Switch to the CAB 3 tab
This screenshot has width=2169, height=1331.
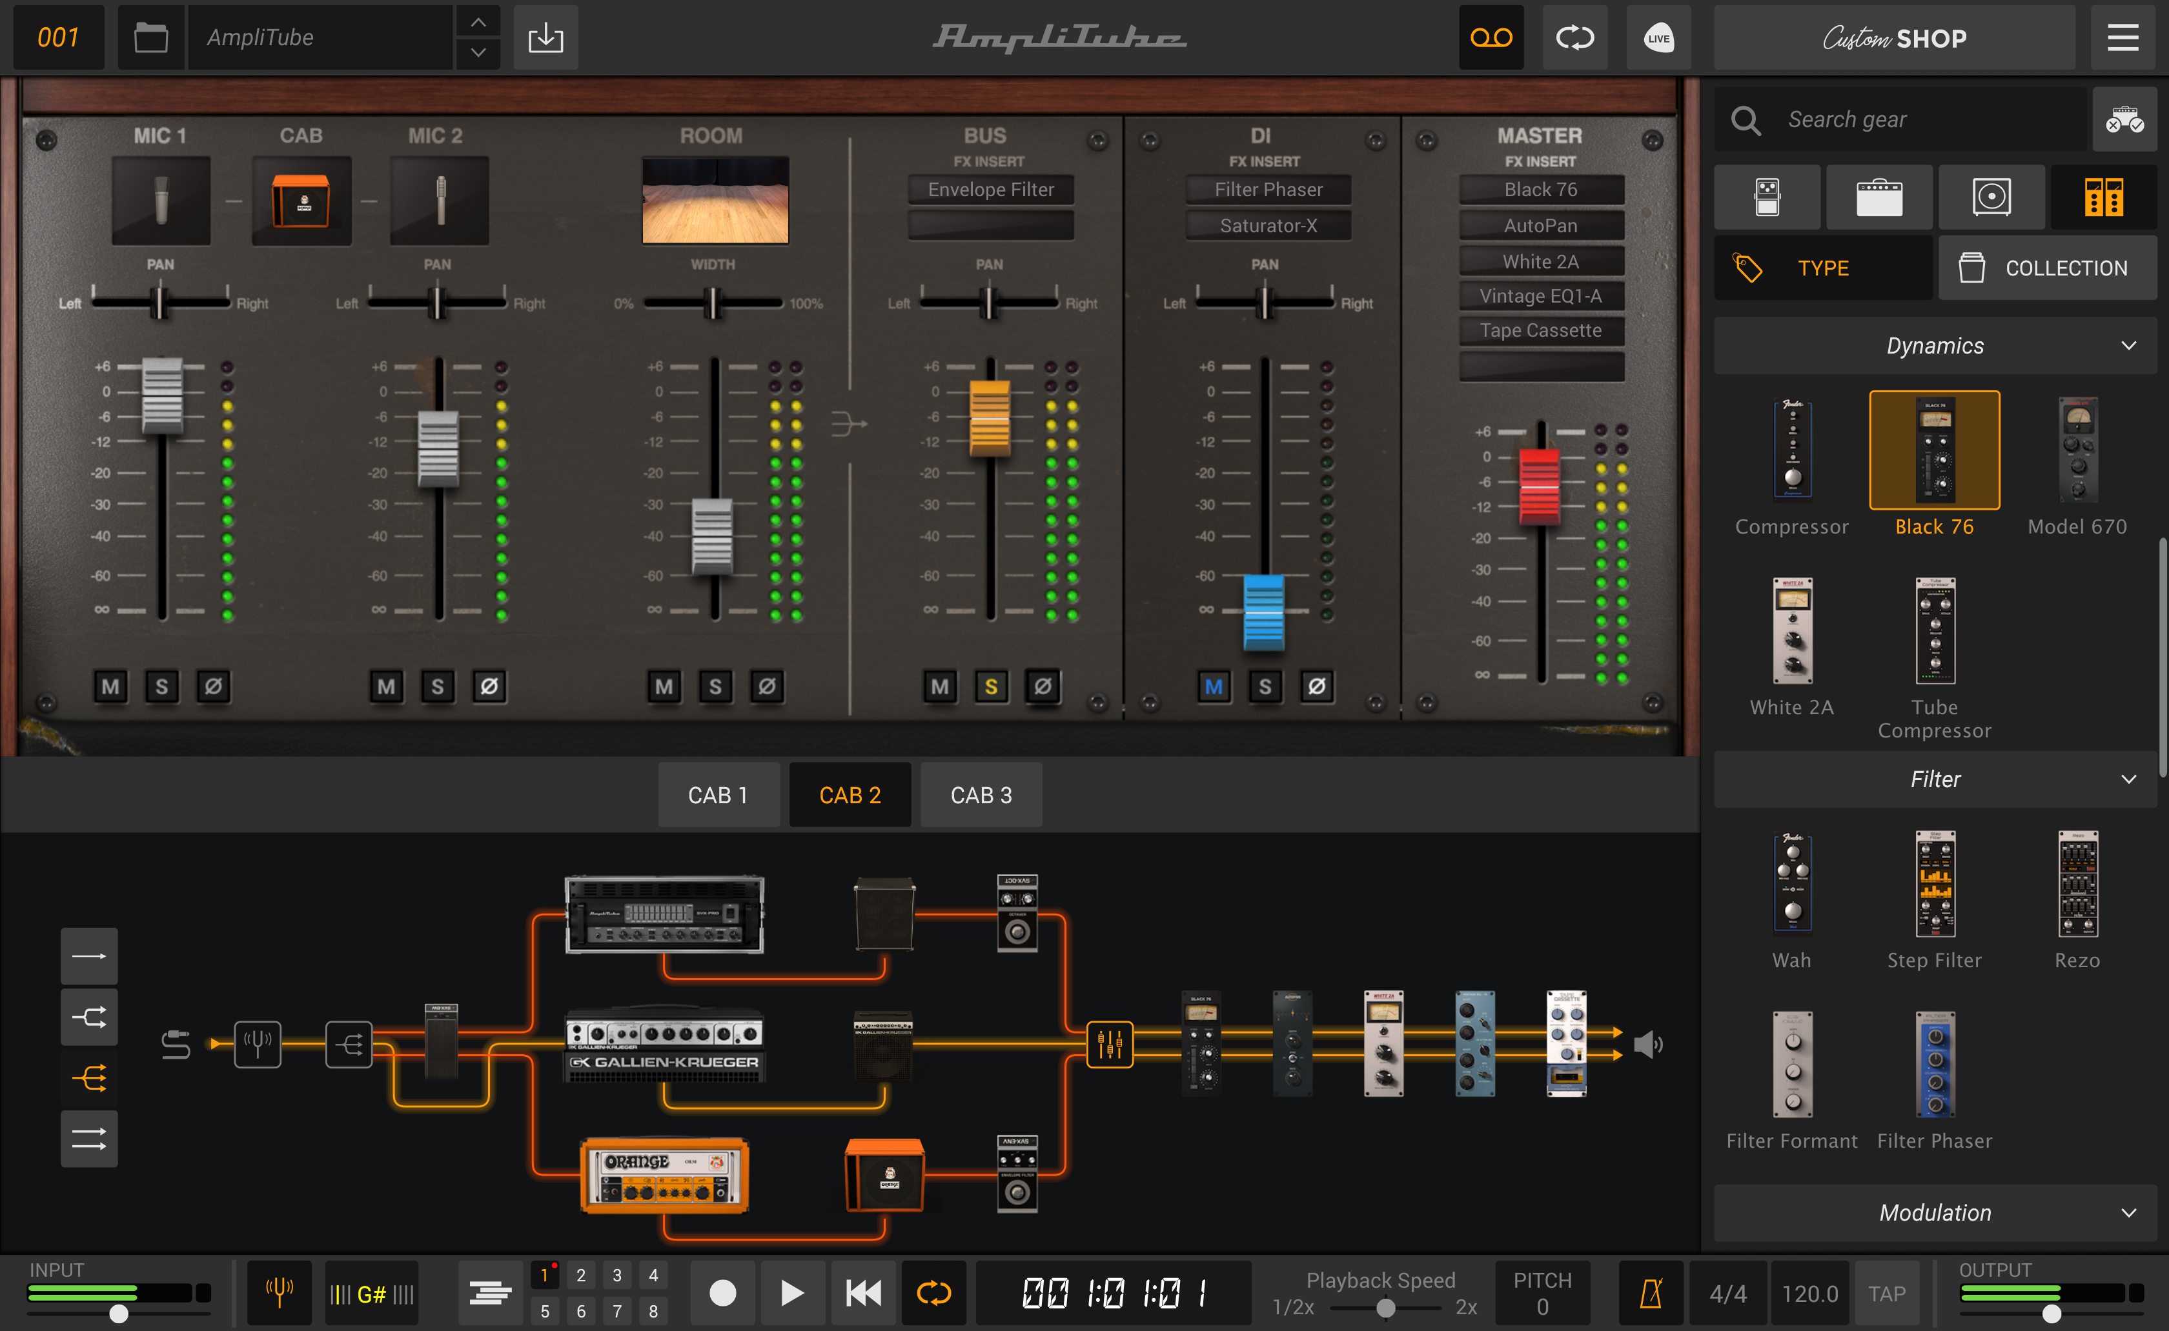coord(980,794)
